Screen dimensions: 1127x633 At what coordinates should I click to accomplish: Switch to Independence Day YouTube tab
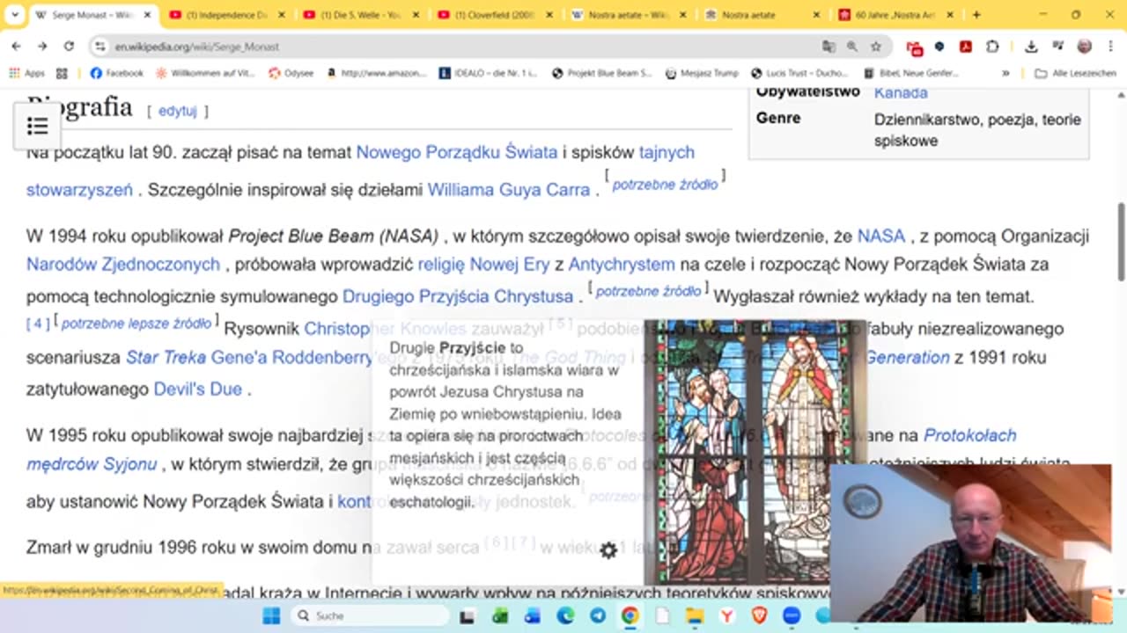pos(225,15)
